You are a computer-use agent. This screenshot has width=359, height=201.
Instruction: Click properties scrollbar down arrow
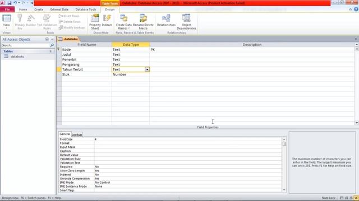coord(284,190)
